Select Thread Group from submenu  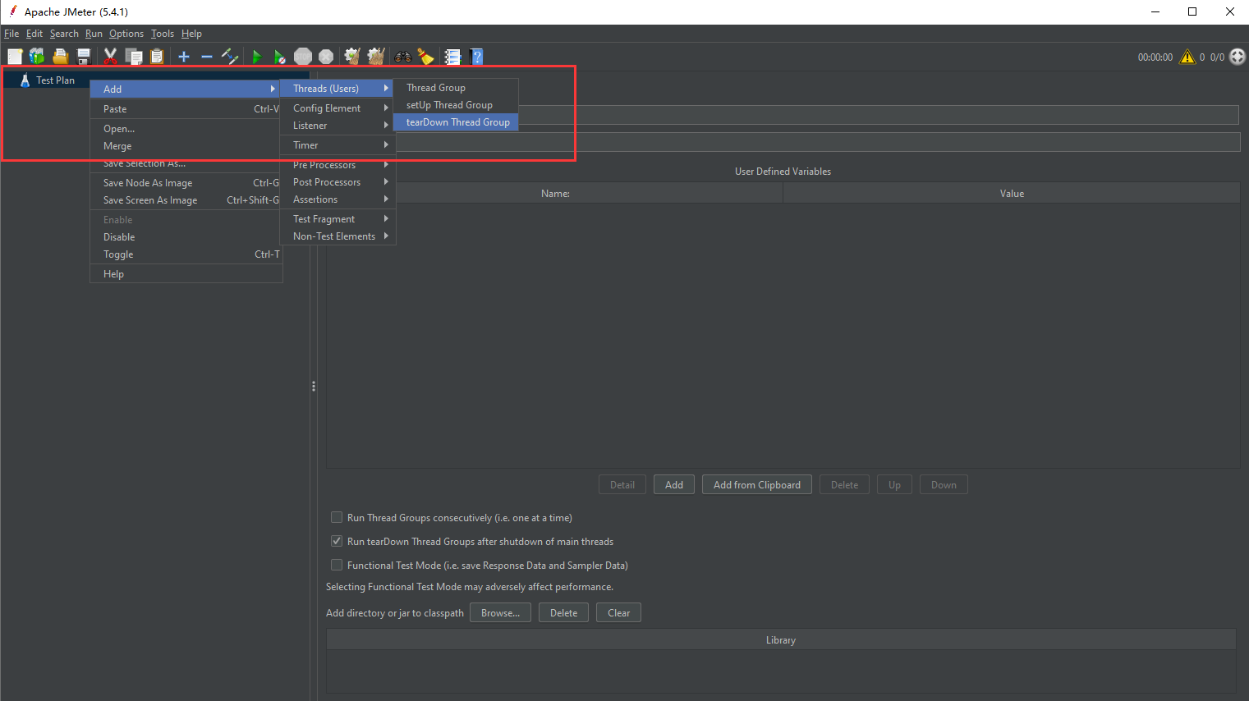456,87
